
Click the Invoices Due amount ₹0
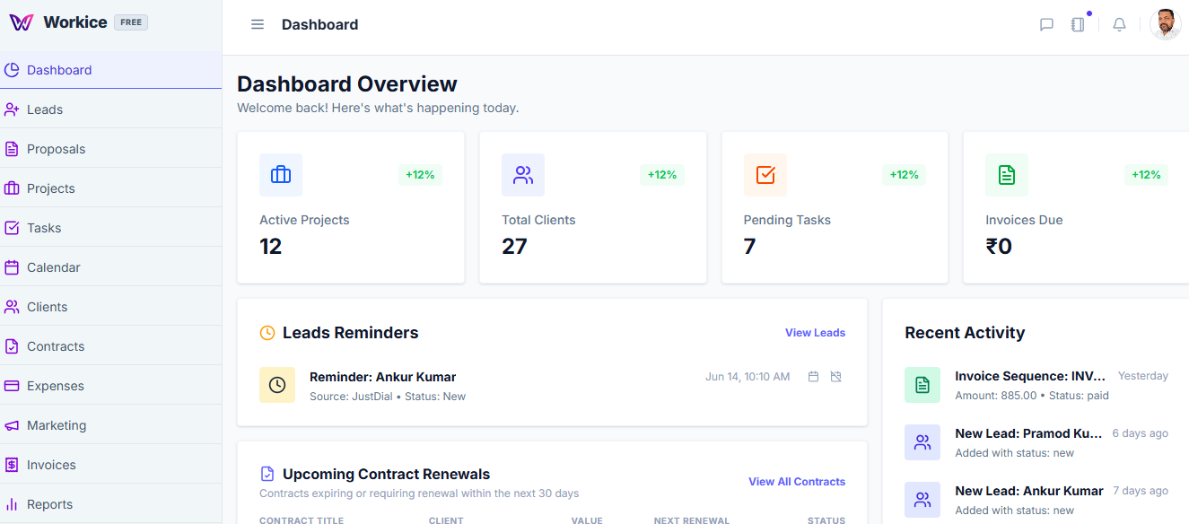click(x=999, y=247)
